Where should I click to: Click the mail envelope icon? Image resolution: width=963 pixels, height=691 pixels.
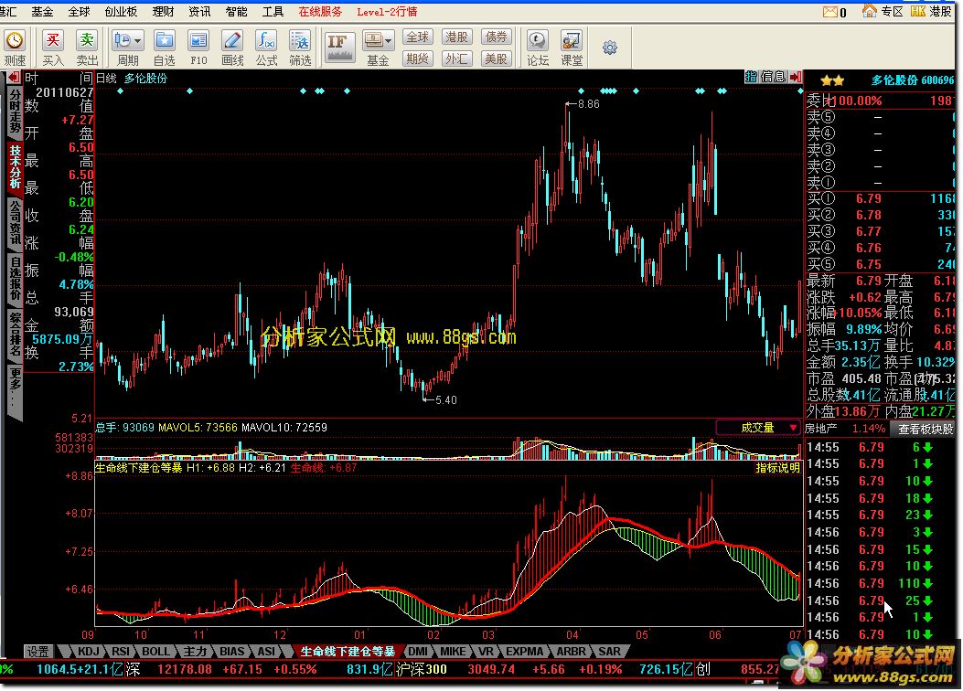[830, 12]
